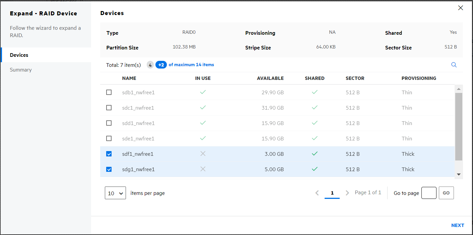Viewport: 473px width, 235px height.
Task: Open the items per page dropdown
Action: [115, 193]
